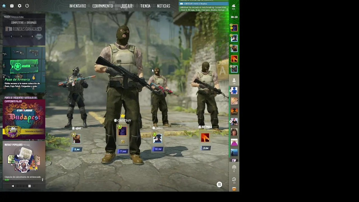Open the lobby settings sliders button
Viewport: 359px width, 202px height.
219,184
